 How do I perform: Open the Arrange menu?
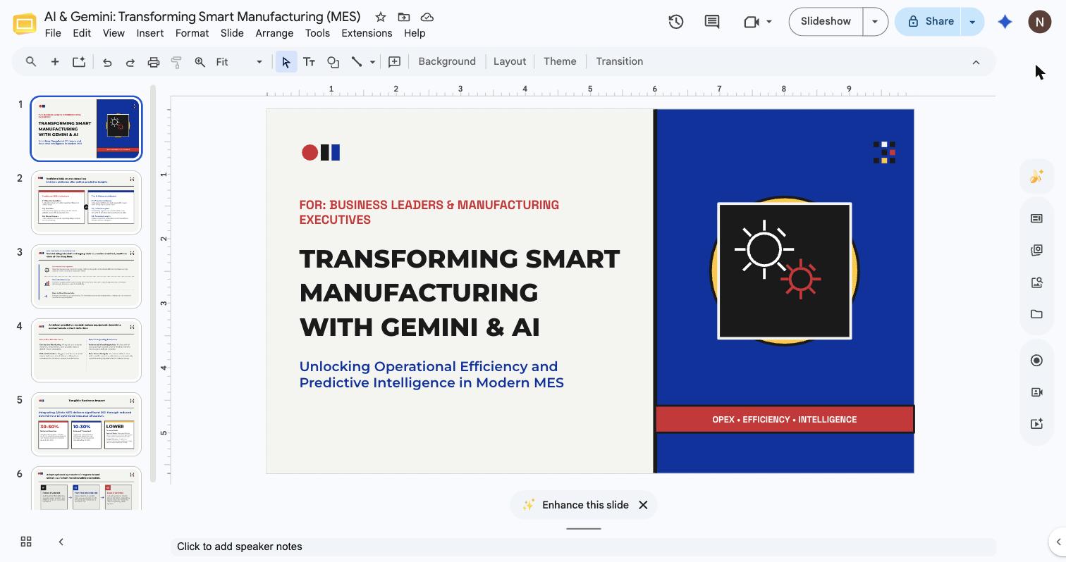click(x=274, y=33)
